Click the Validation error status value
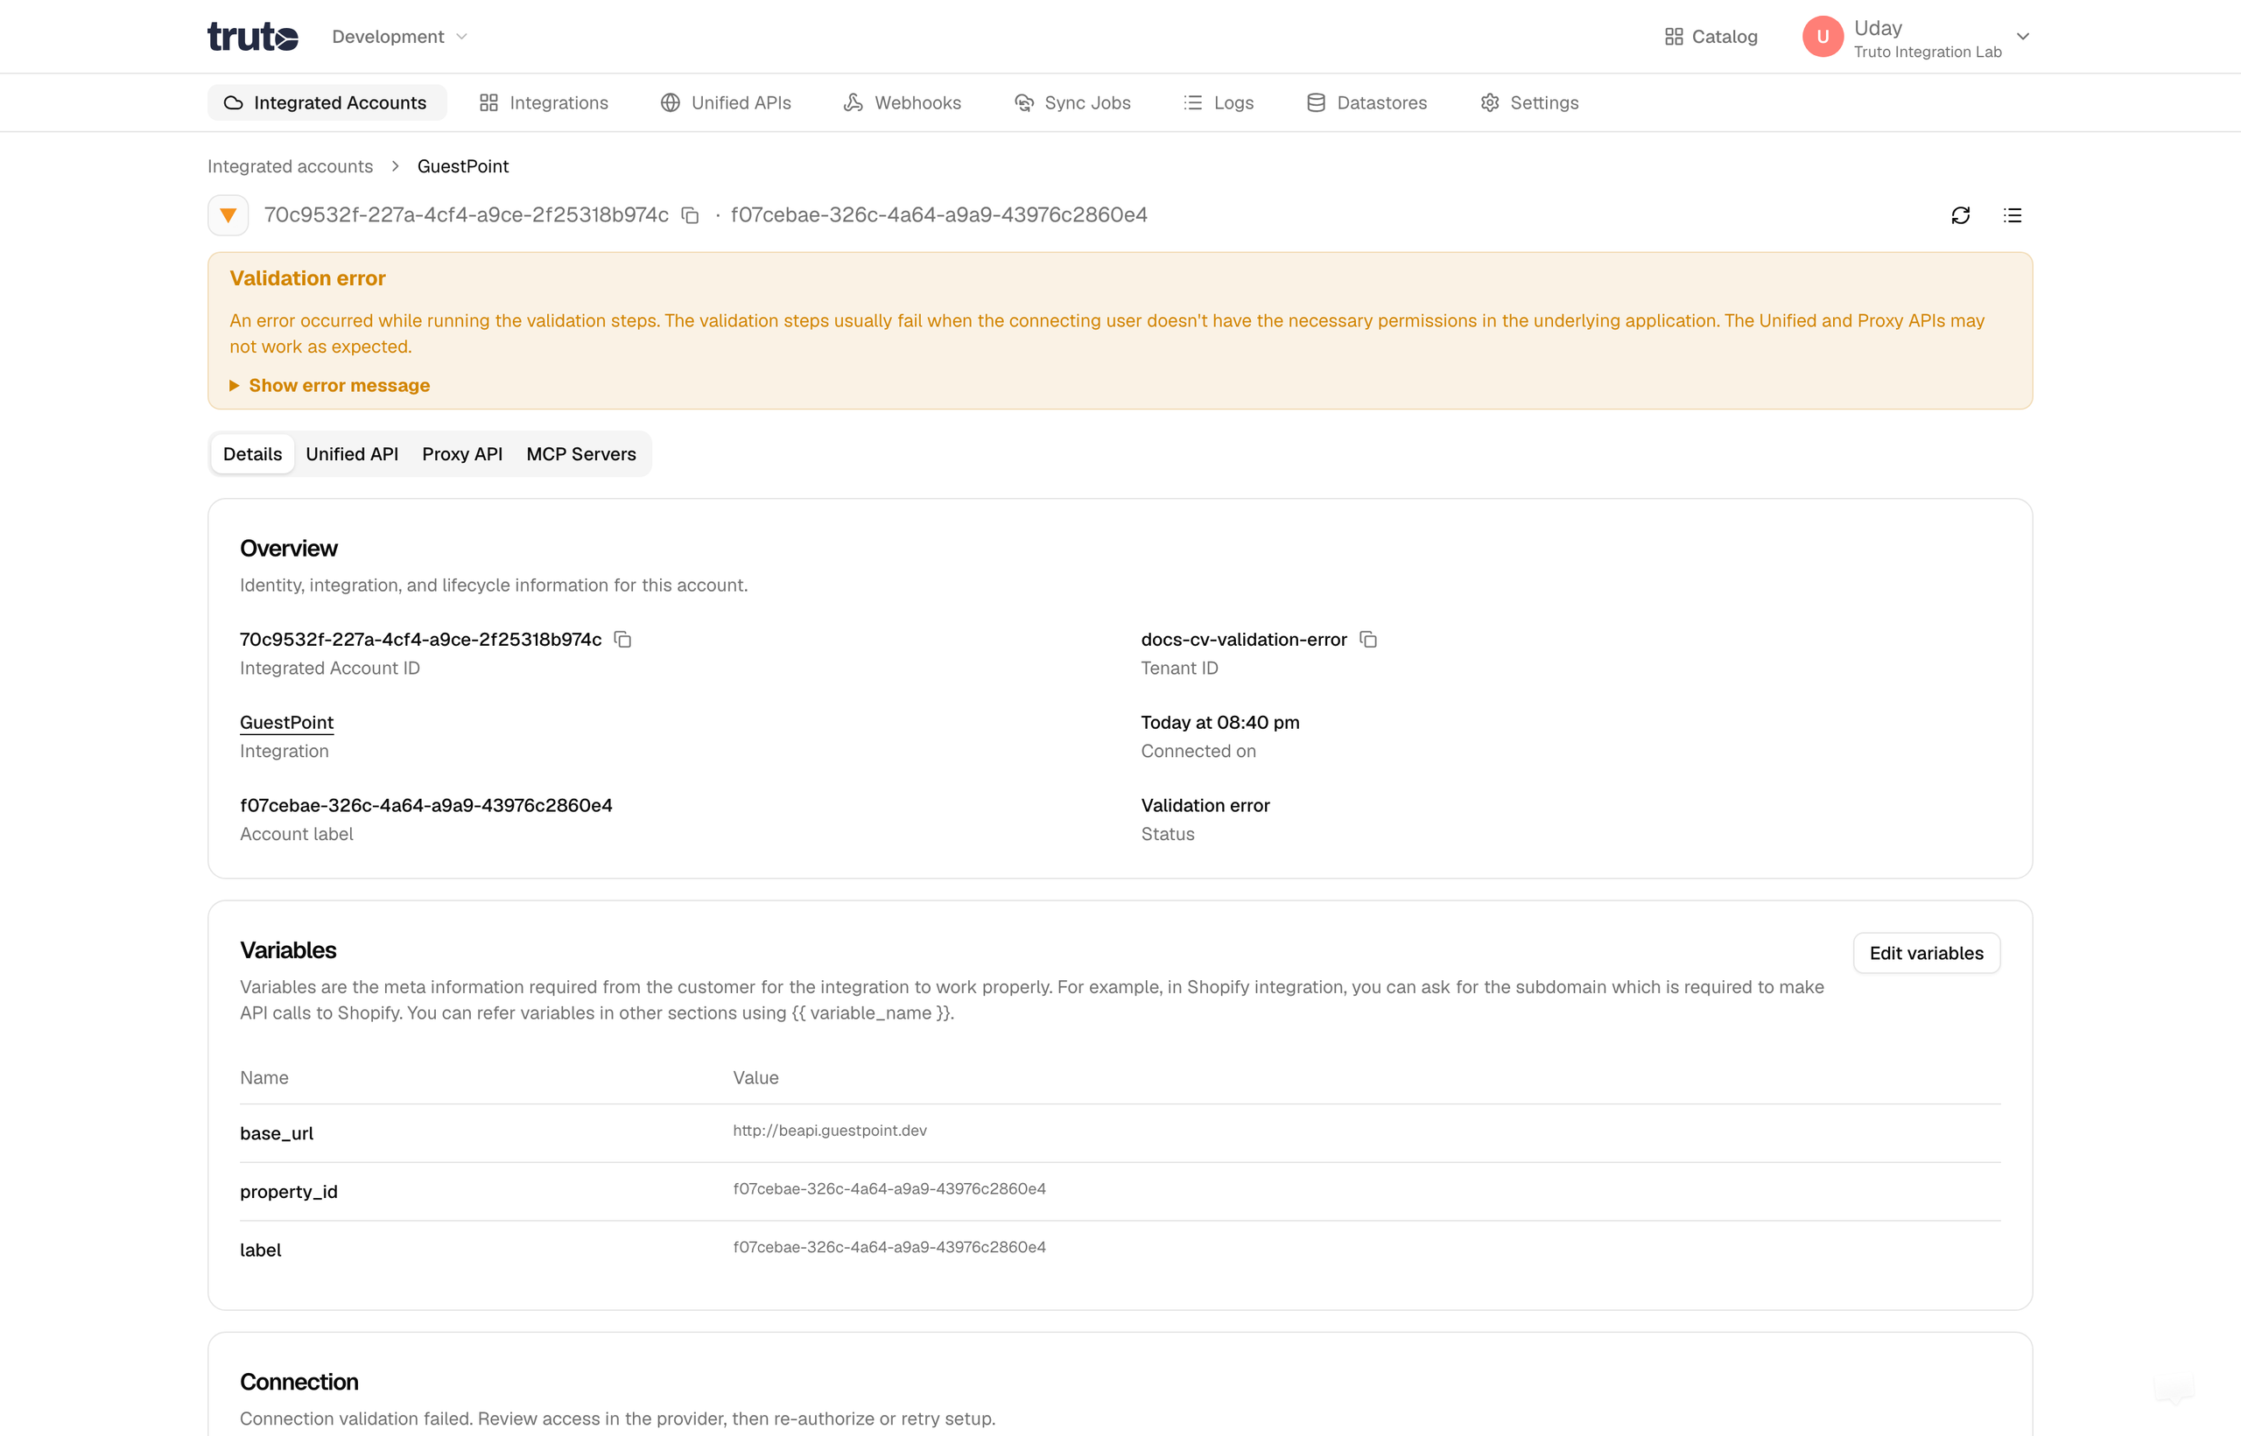Viewport: 2241px width, 1436px height. click(x=1205, y=806)
